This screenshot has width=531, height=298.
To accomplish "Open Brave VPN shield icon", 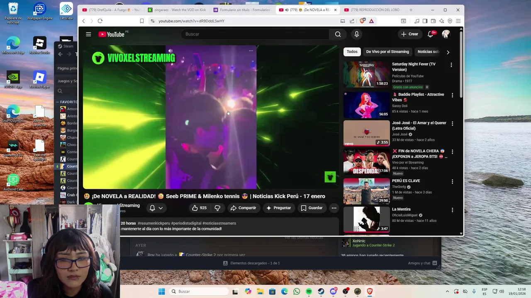I will point(450,21).
